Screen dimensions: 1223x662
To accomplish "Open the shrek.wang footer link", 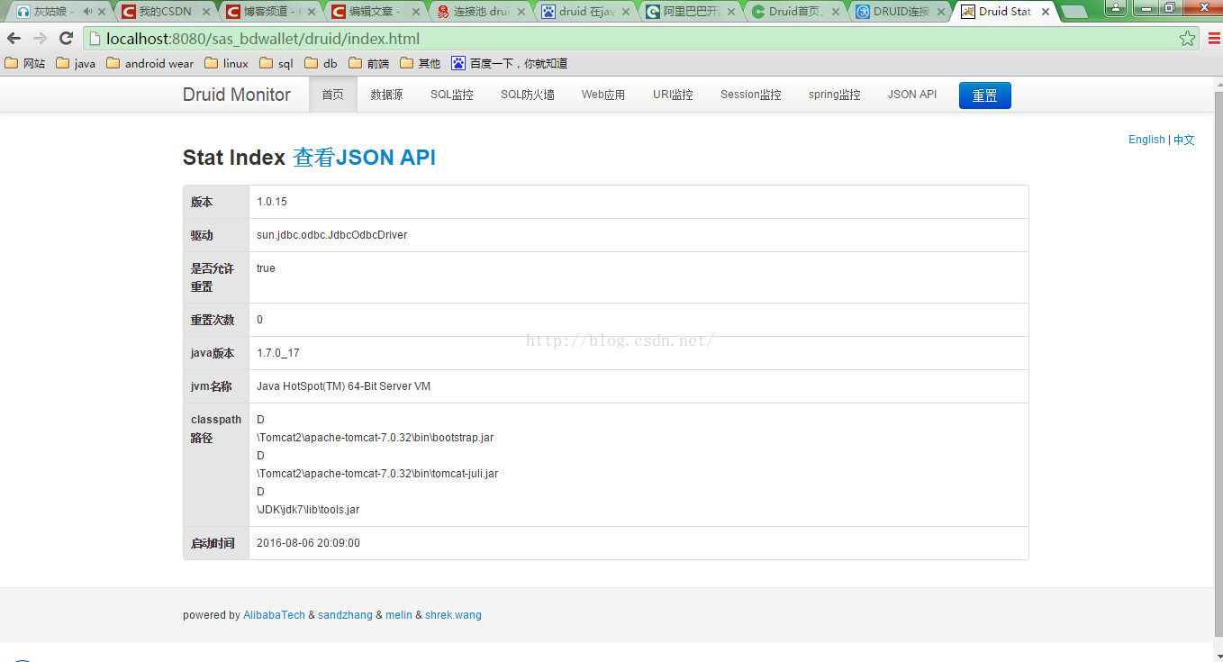I will tap(453, 615).
